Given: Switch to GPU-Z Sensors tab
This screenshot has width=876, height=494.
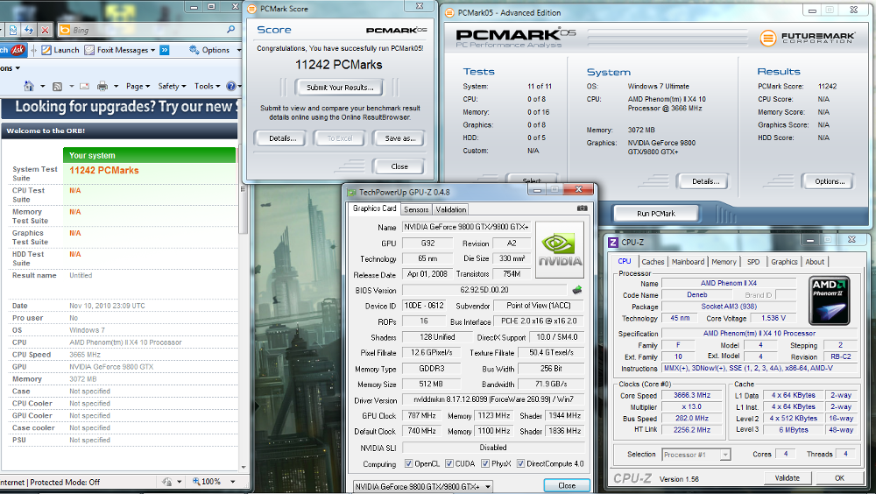Looking at the screenshot, I should [415, 209].
